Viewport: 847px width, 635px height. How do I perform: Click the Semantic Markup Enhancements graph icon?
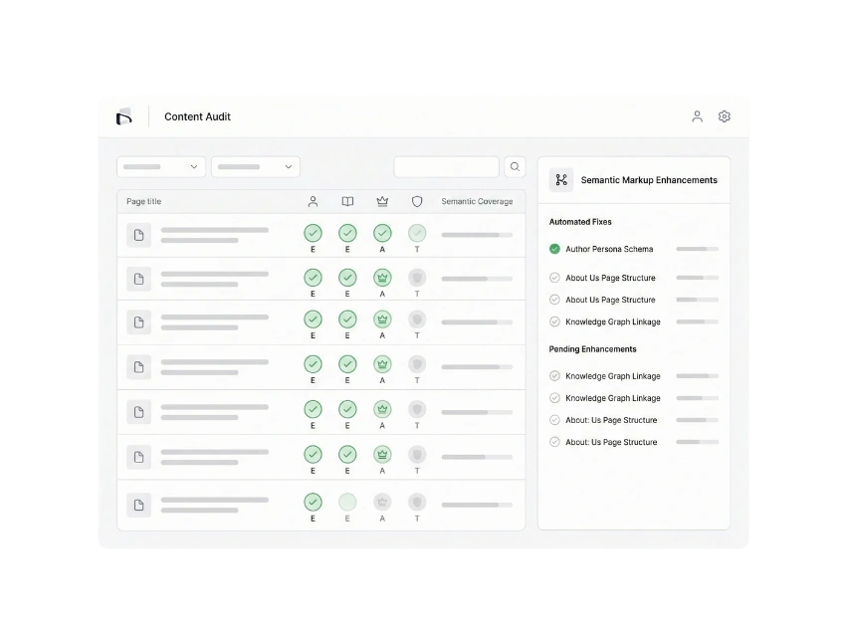pyautogui.click(x=561, y=180)
